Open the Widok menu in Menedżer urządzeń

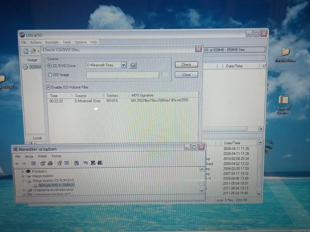pos(43,156)
